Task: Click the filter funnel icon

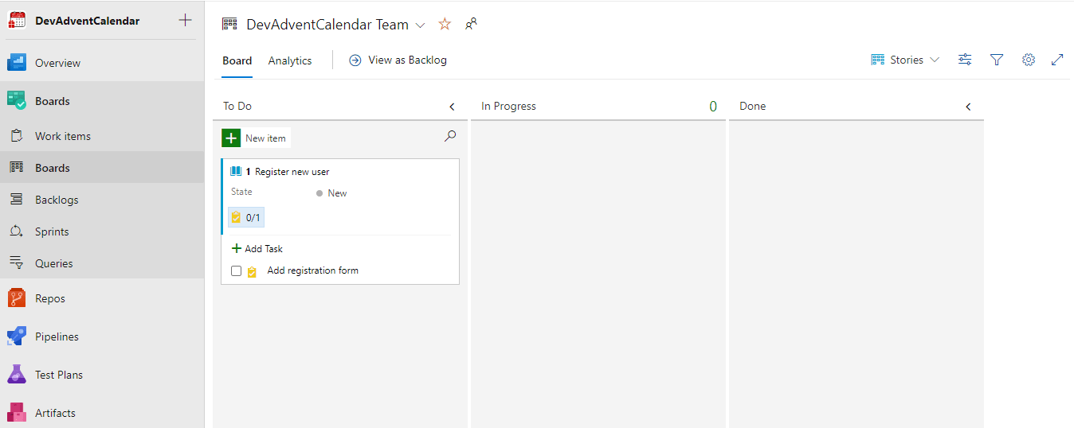Action: coord(996,60)
